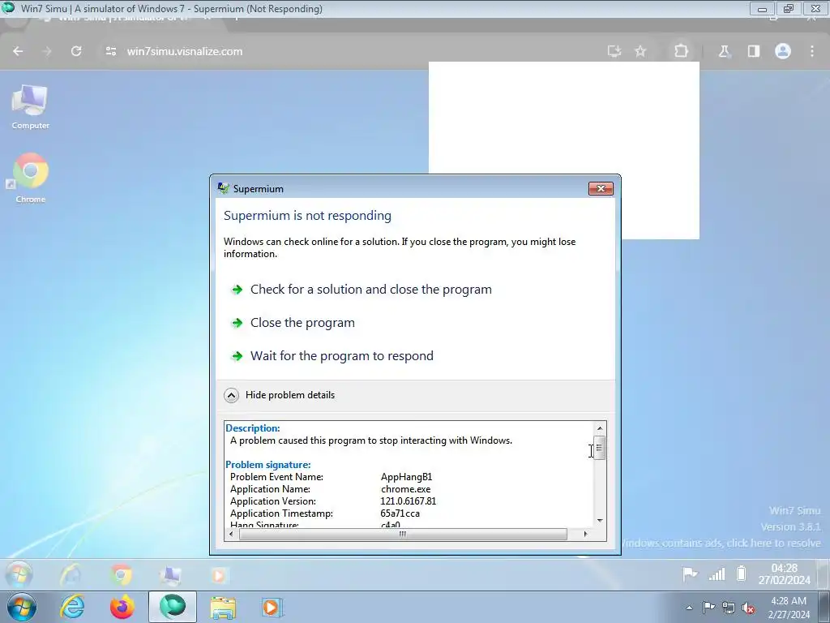Click the details vertical scrollbar thumb
Screen dimensions: 830x623
pos(600,448)
